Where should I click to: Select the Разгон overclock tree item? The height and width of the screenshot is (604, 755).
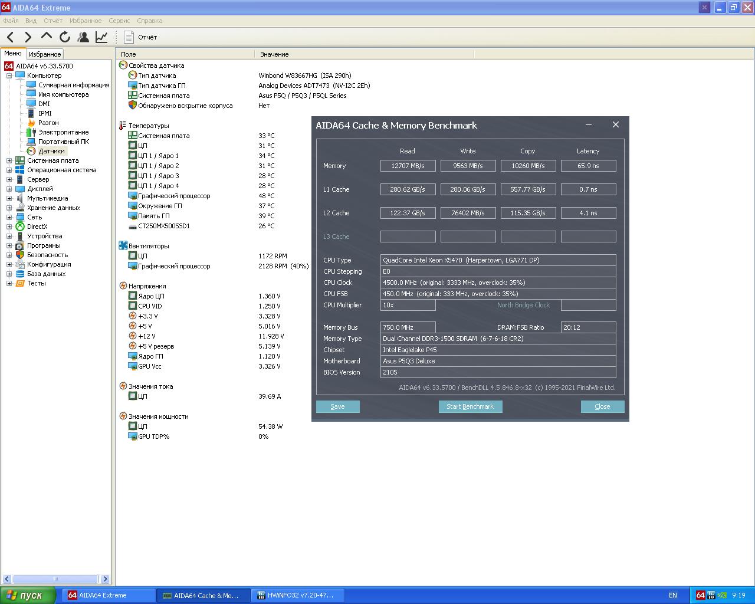[x=48, y=123]
